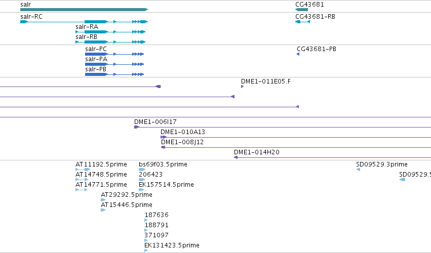Click the salr-RB label
This screenshot has height=253, width=431.
[x=86, y=37]
